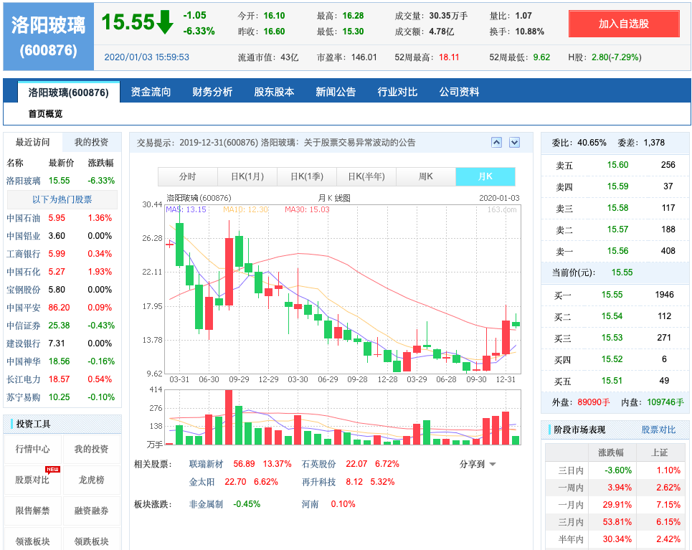Show the 周K weekly chart

pos(426,176)
